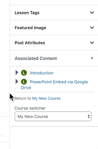Click the Post Attributes panel title
This screenshot has width=98, height=149.
coord(30,43)
